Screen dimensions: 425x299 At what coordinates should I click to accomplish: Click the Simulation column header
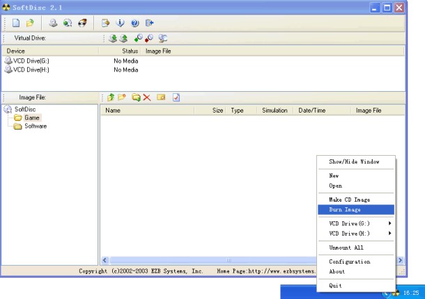tap(275, 111)
